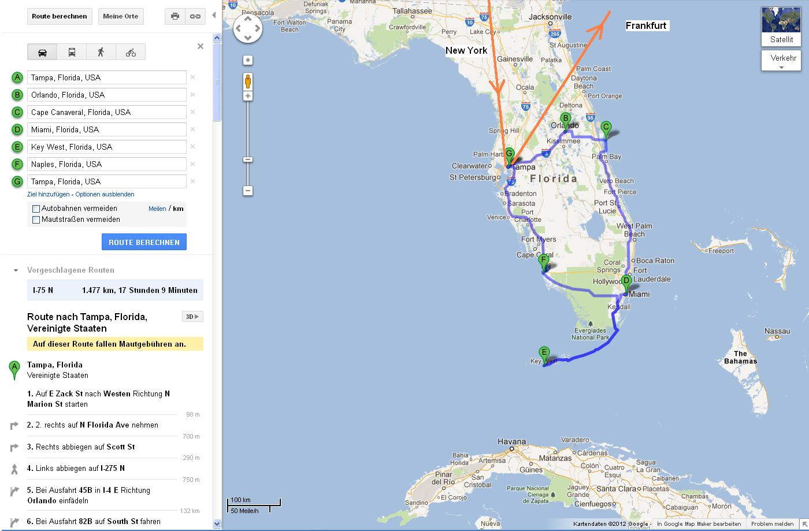
Task: Click the Key West input field E
Action: point(107,147)
